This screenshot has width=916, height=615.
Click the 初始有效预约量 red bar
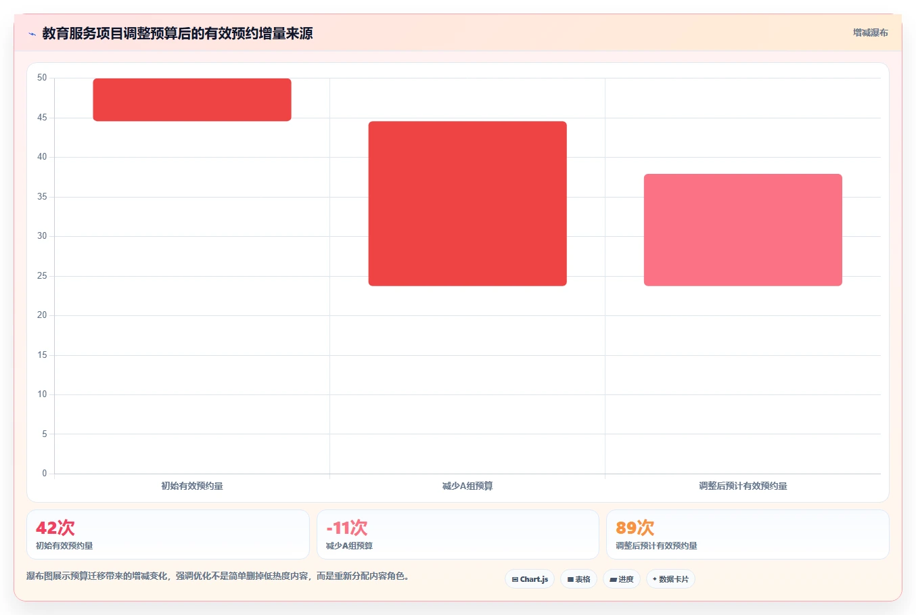(192, 100)
